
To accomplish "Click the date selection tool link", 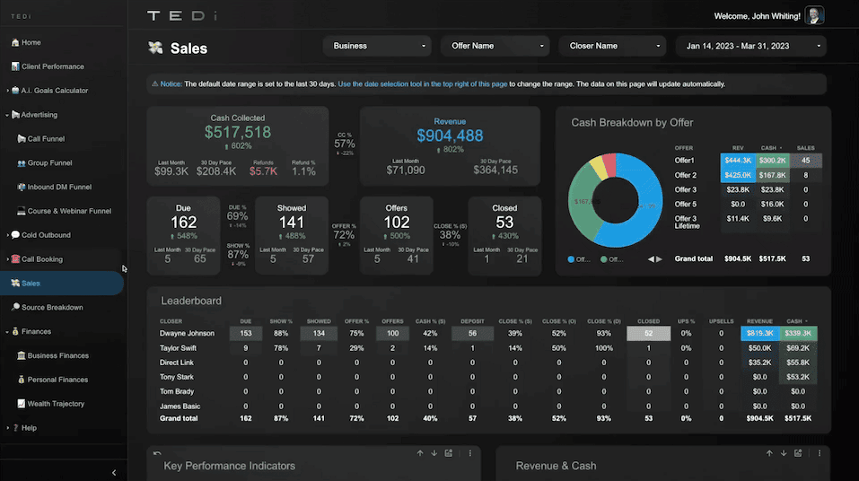I will (423, 83).
